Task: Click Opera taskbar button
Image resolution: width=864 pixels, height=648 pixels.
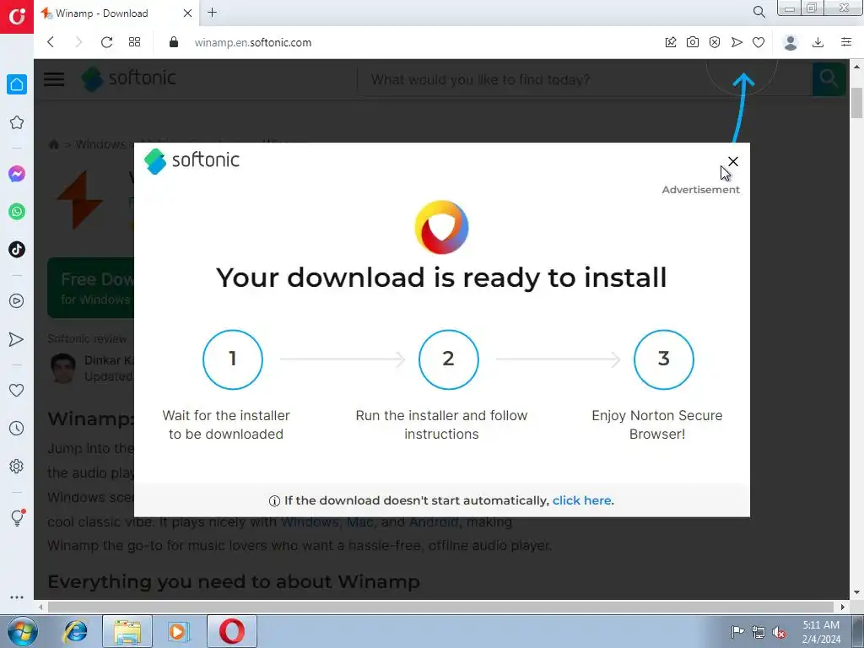Action: [x=231, y=631]
